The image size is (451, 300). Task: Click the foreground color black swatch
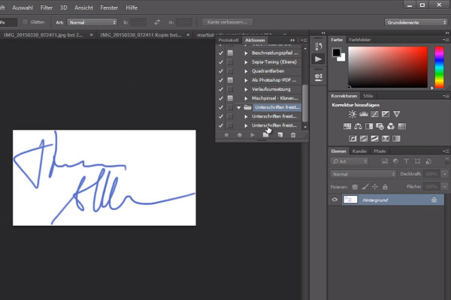(336, 52)
